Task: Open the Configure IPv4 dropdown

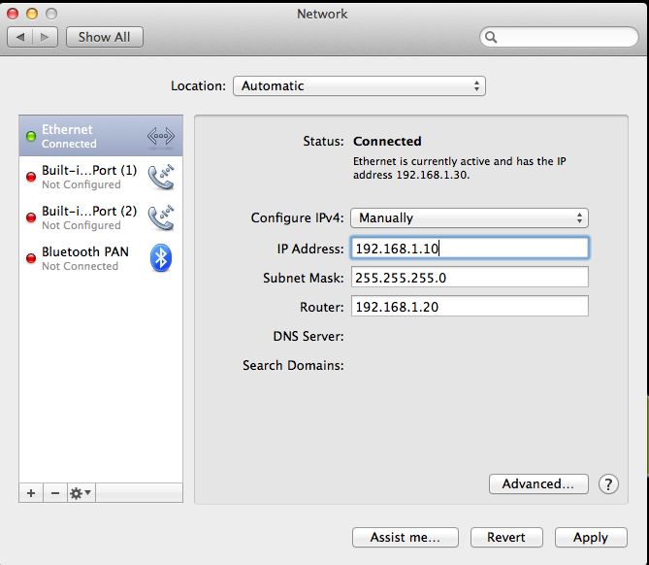Action: point(470,217)
